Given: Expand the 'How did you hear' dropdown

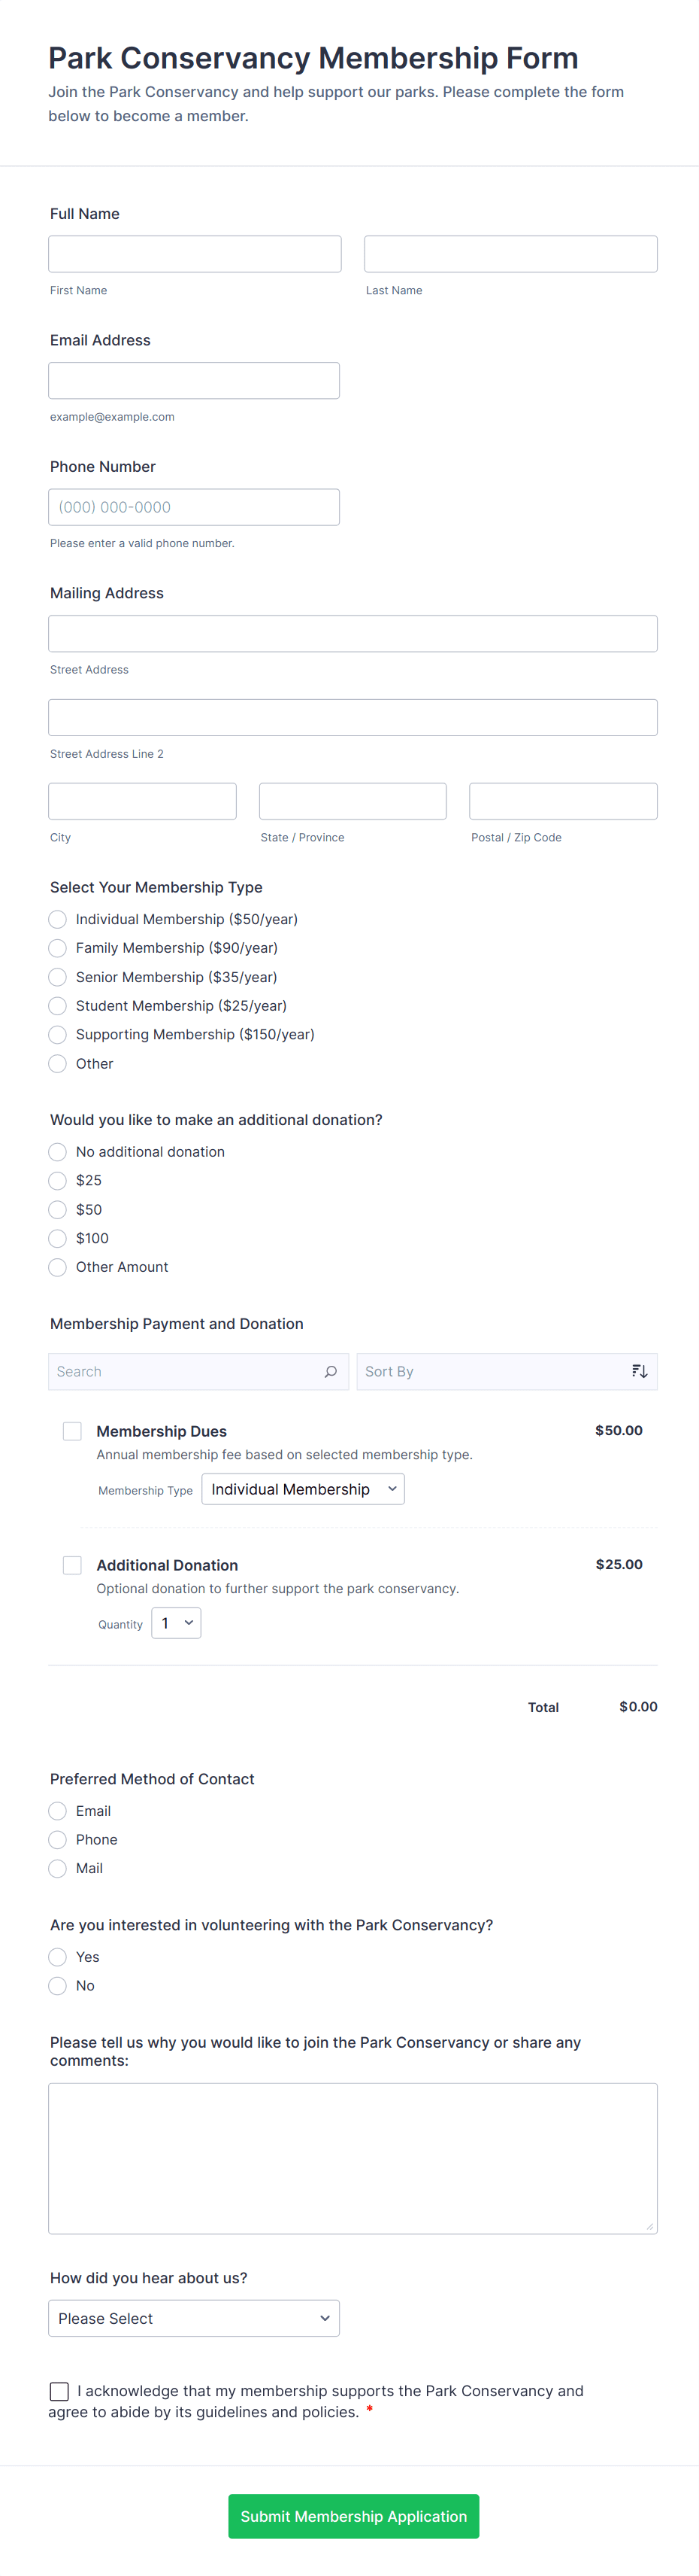Looking at the screenshot, I should [x=194, y=2318].
